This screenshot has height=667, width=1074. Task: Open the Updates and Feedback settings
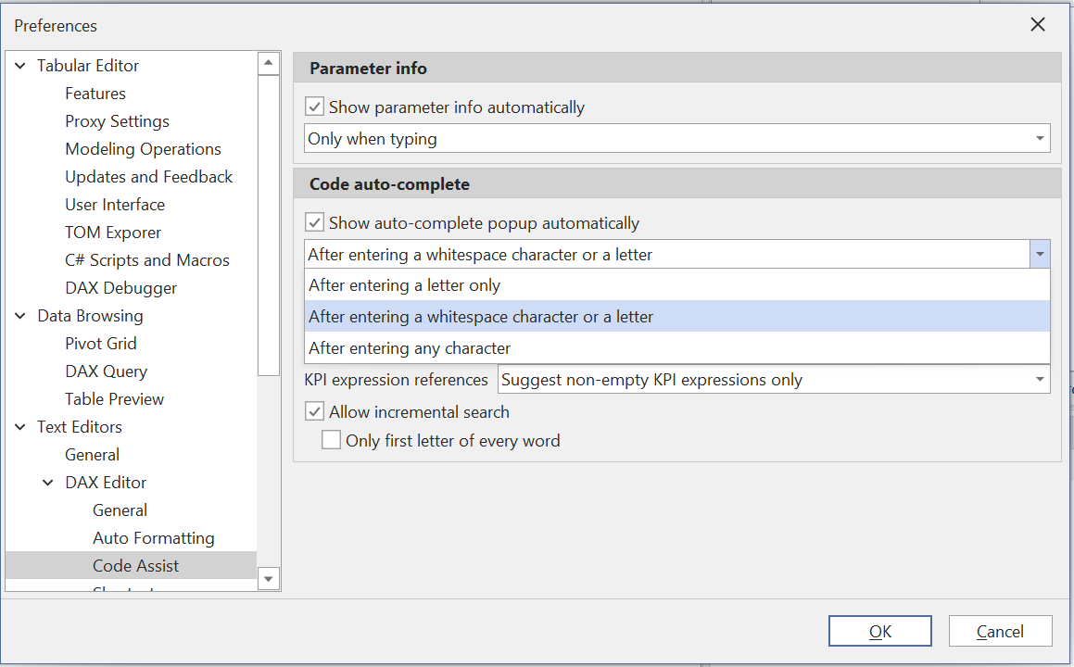tap(149, 176)
